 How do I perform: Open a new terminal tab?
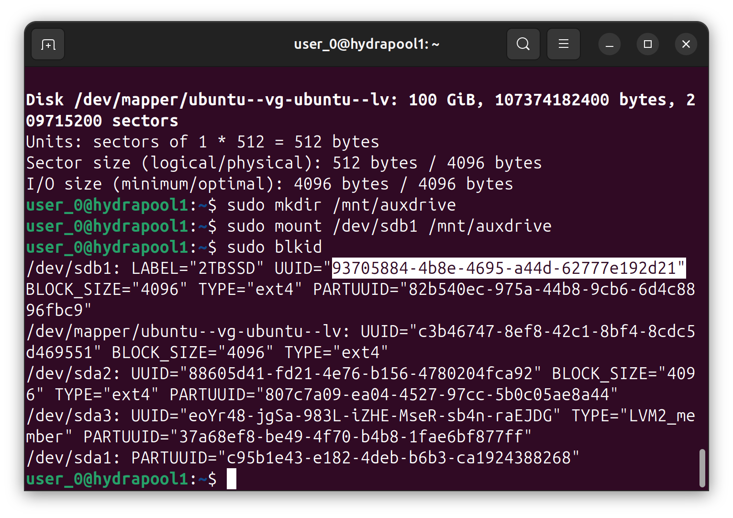pos(48,45)
